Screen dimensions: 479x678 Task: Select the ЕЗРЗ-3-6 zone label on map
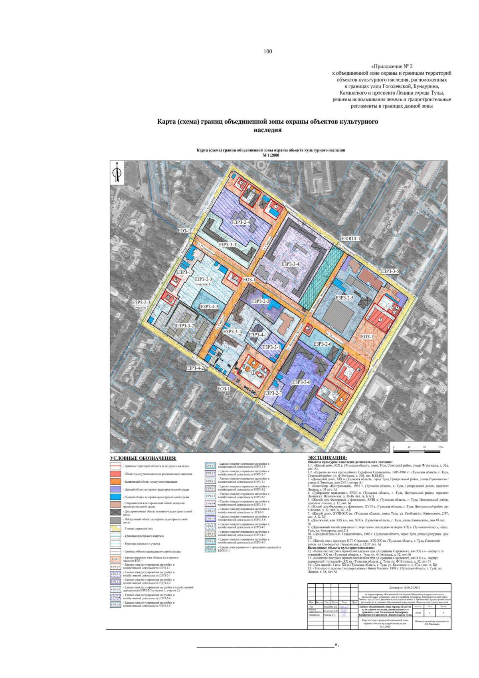point(301,382)
